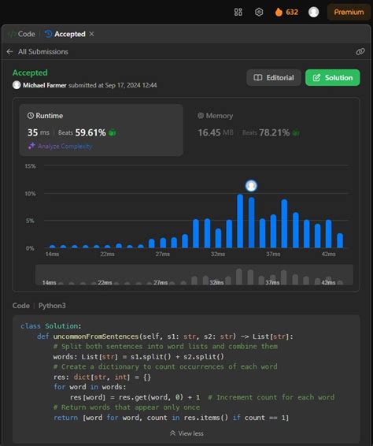
Task: Click the memory beats green cube icon
Action: (x=296, y=132)
